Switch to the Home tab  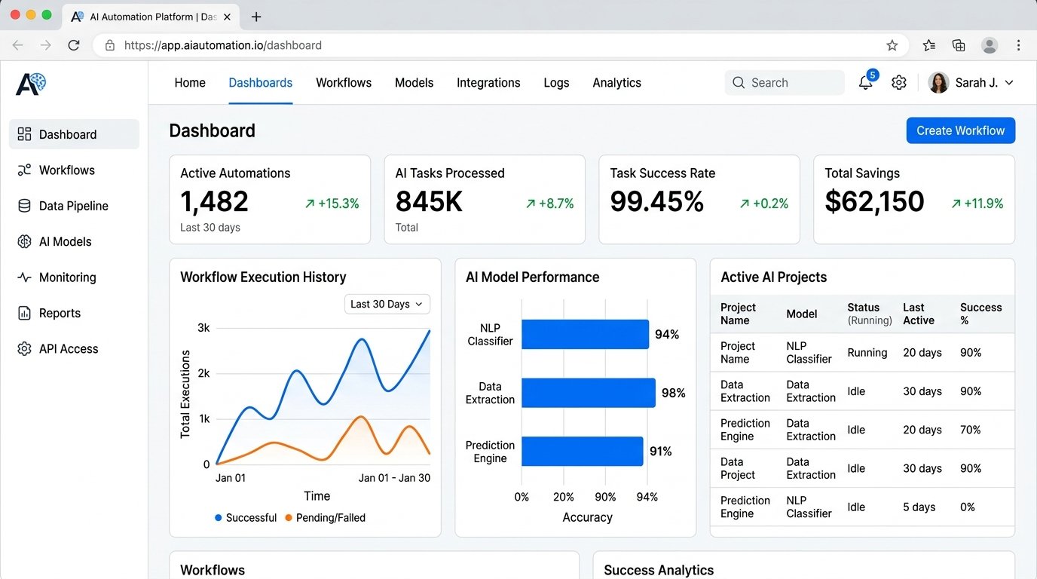190,83
